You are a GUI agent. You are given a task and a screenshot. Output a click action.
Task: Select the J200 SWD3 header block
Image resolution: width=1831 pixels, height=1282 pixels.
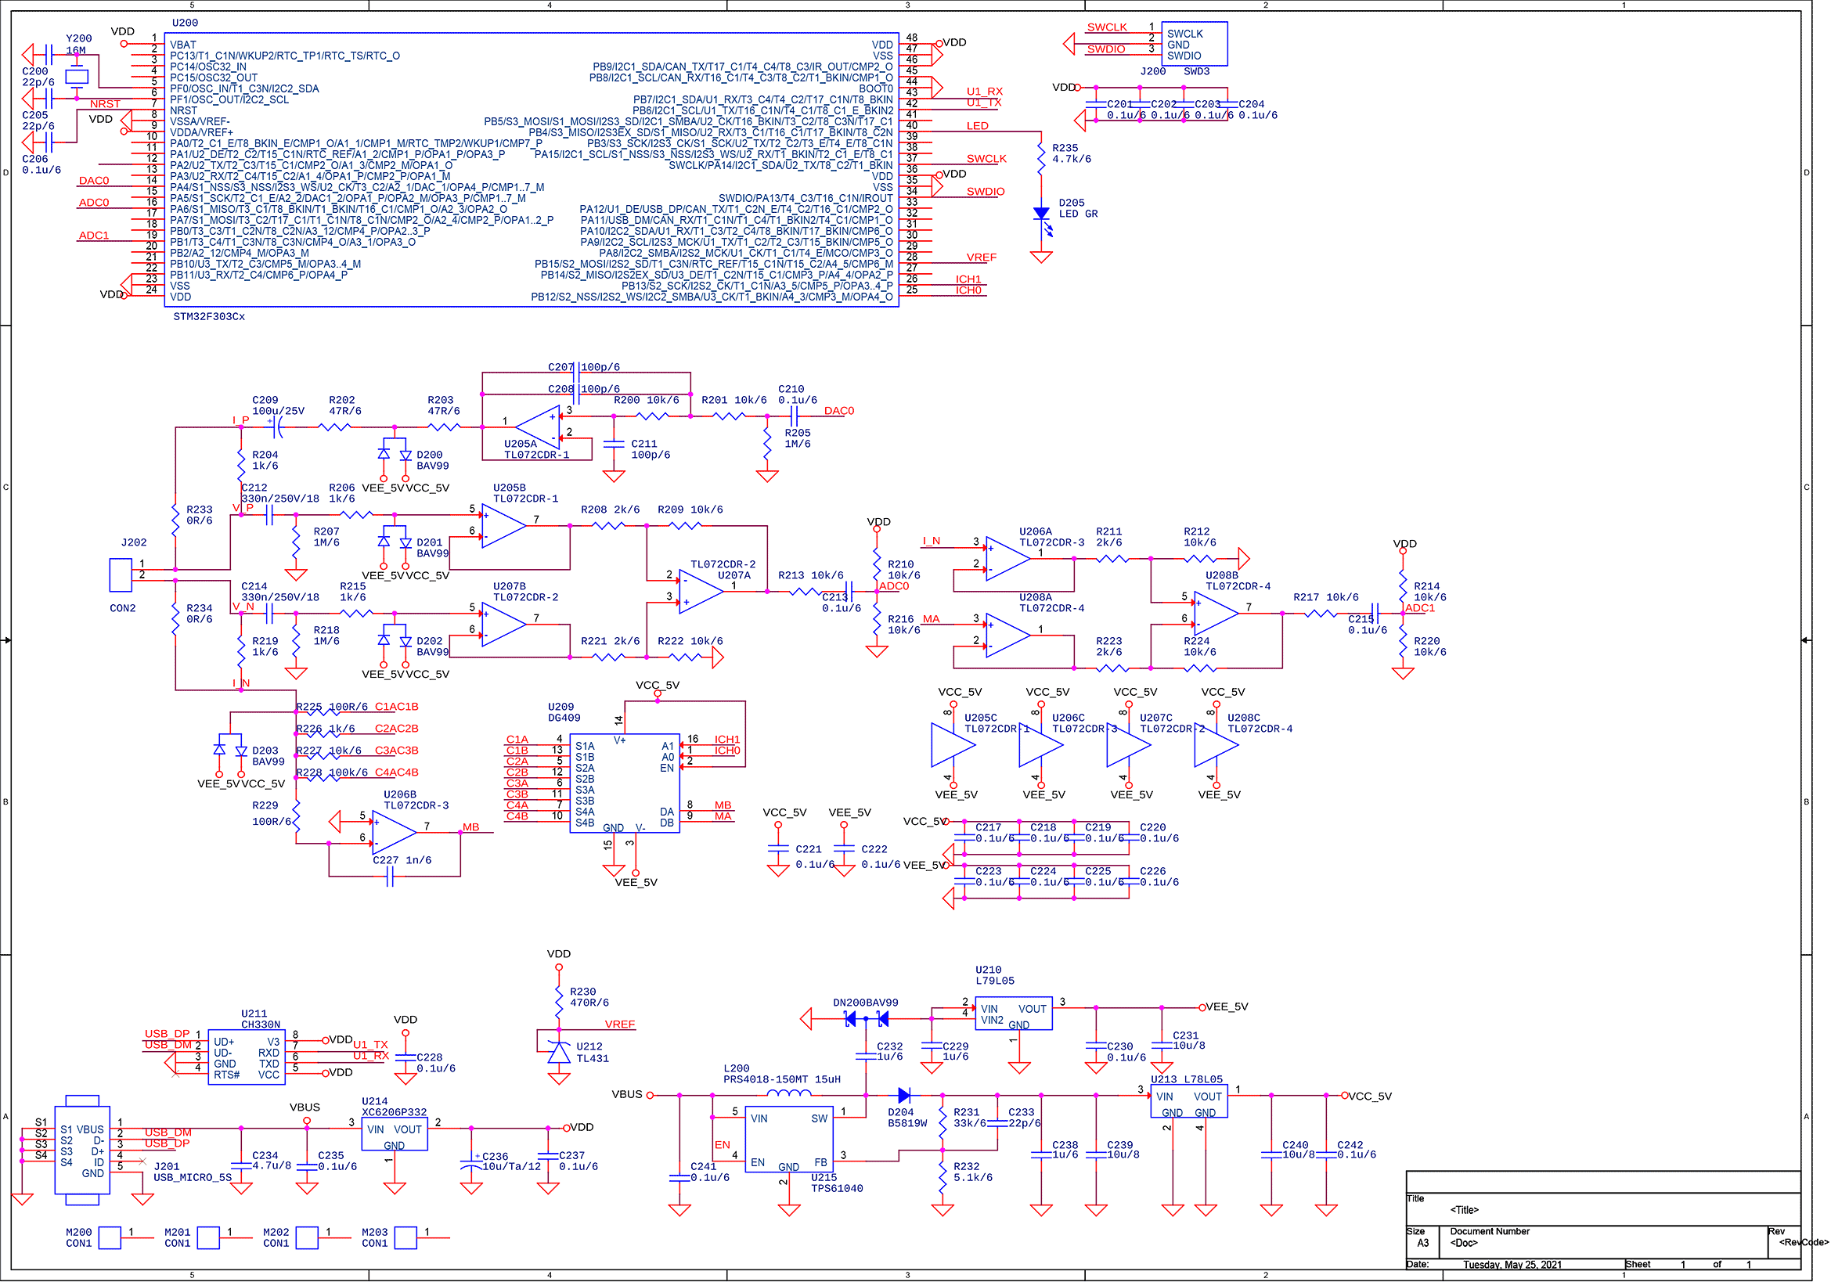click(1194, 44)
